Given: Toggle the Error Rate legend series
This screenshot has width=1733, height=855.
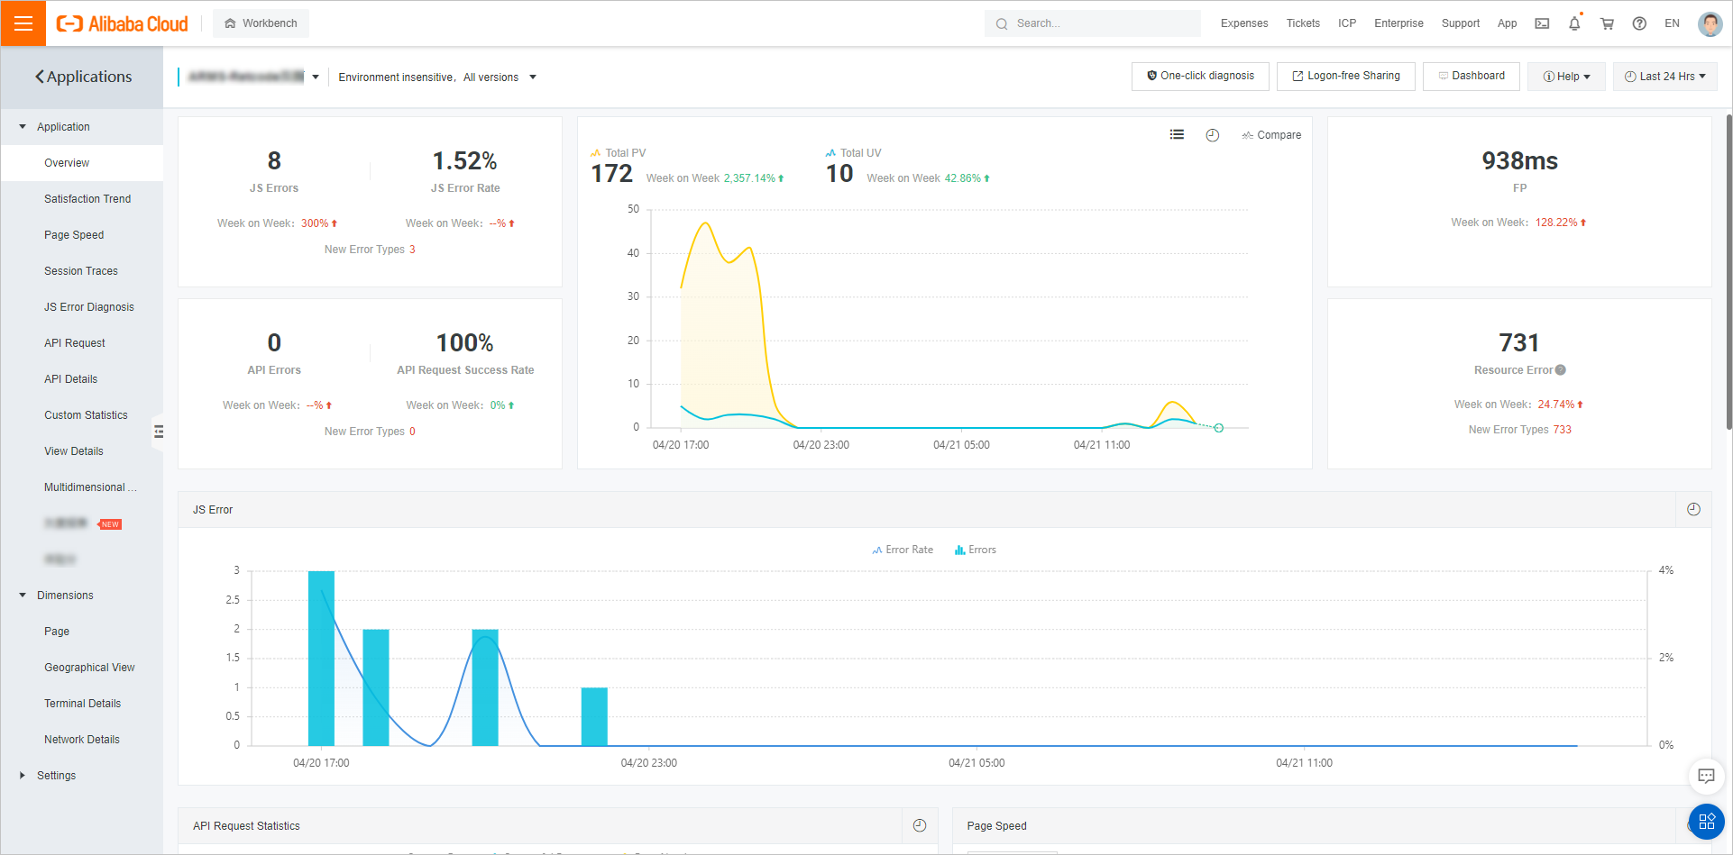Looking at the screenshot, I should 903,550.
